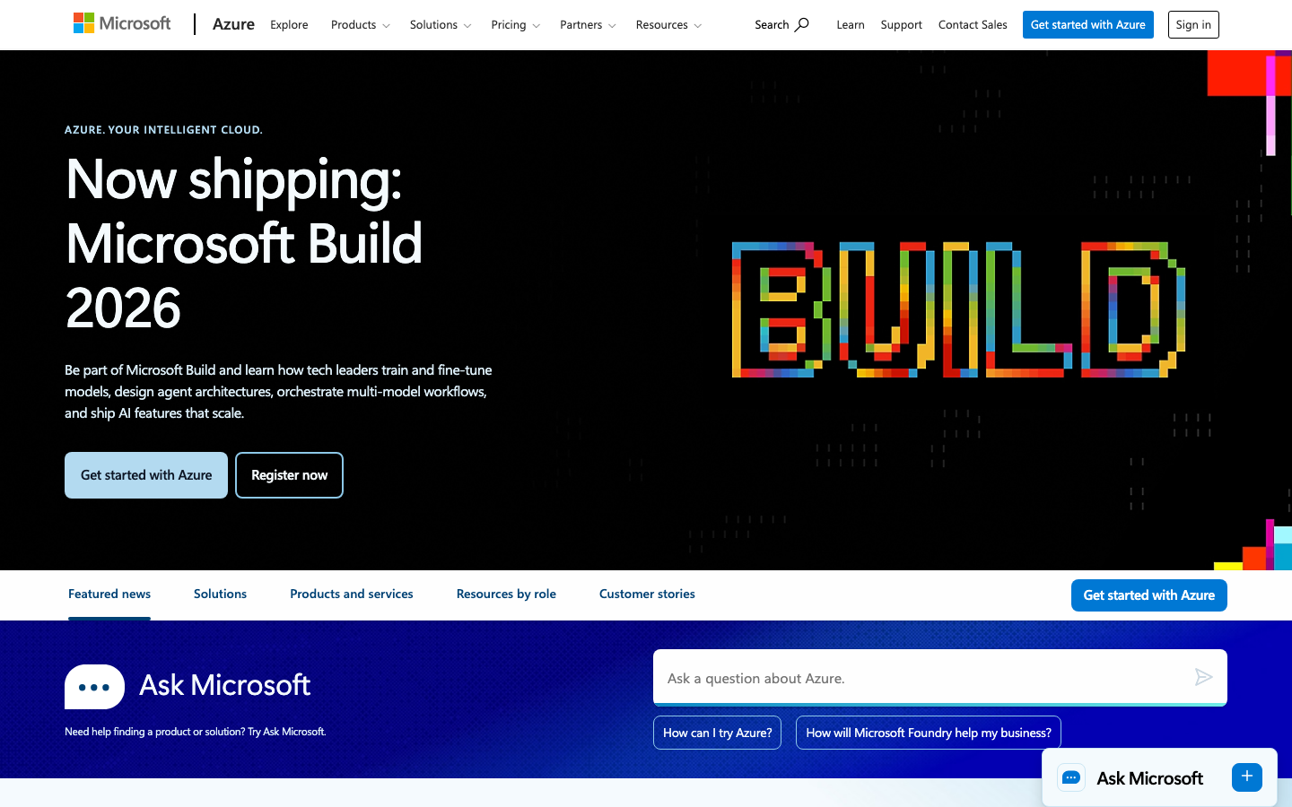Click the Sign in button

[1193, 24]
